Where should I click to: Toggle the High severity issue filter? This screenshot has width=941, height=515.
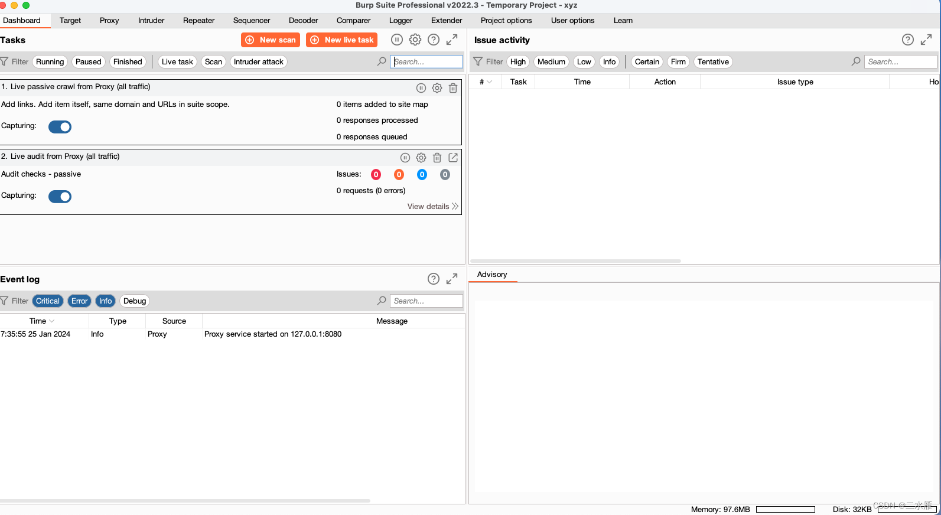518,61
